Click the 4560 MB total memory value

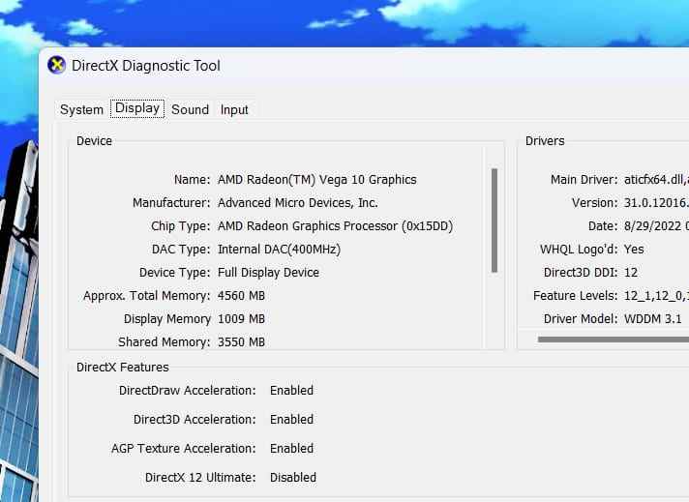point(241,296)
